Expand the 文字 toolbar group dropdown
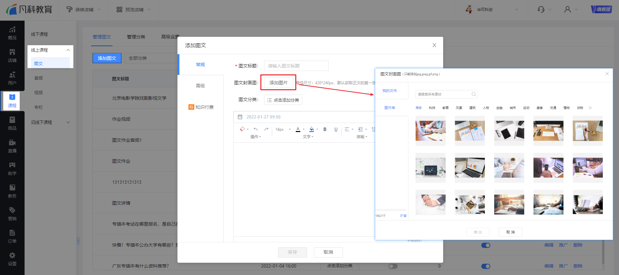 308,137
